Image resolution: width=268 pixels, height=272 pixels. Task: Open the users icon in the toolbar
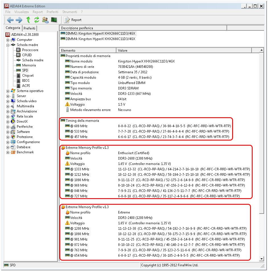pyautogui.click(x=45, y=20)
